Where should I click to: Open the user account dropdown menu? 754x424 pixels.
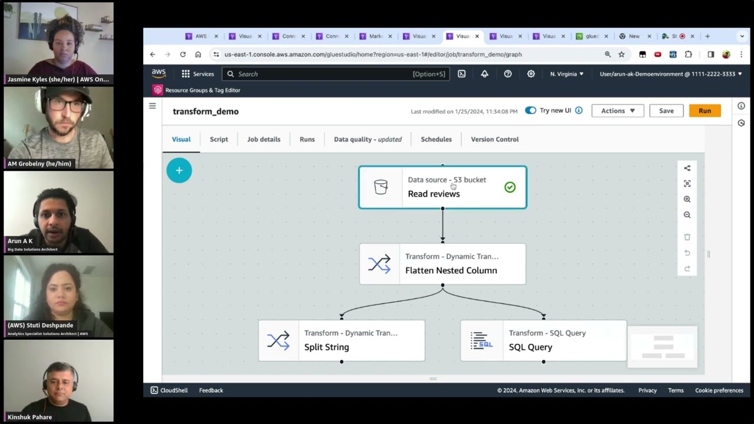[671, 74]
